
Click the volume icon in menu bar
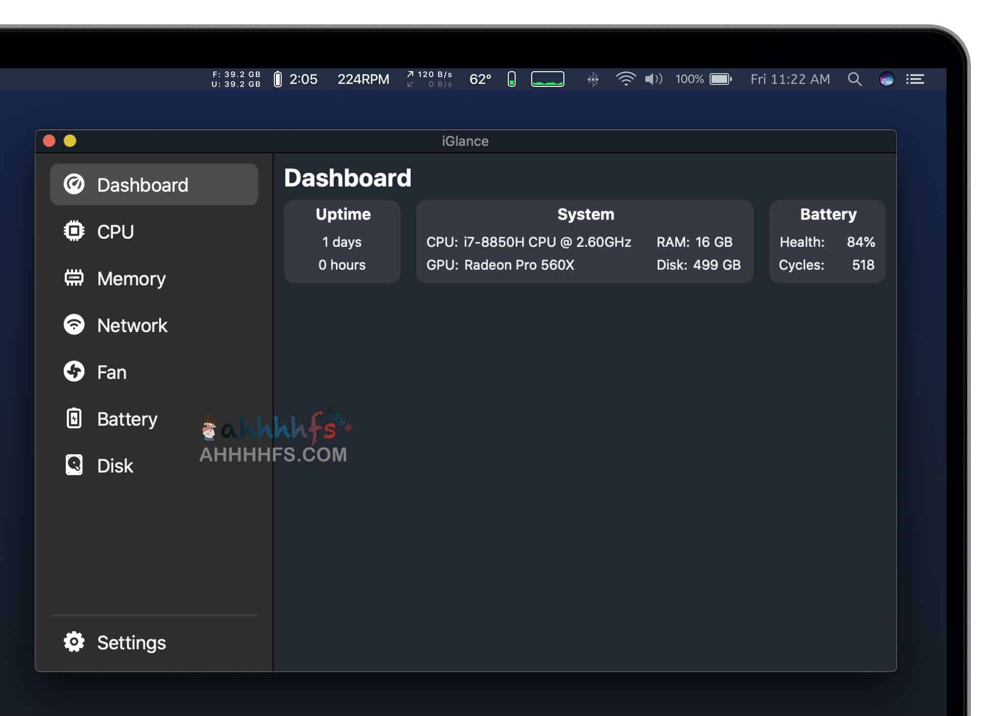pyautogui.click(x=654, y=78)
